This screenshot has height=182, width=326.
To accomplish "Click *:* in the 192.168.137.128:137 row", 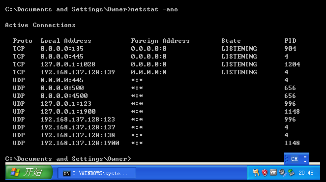I will pos(137,127).
